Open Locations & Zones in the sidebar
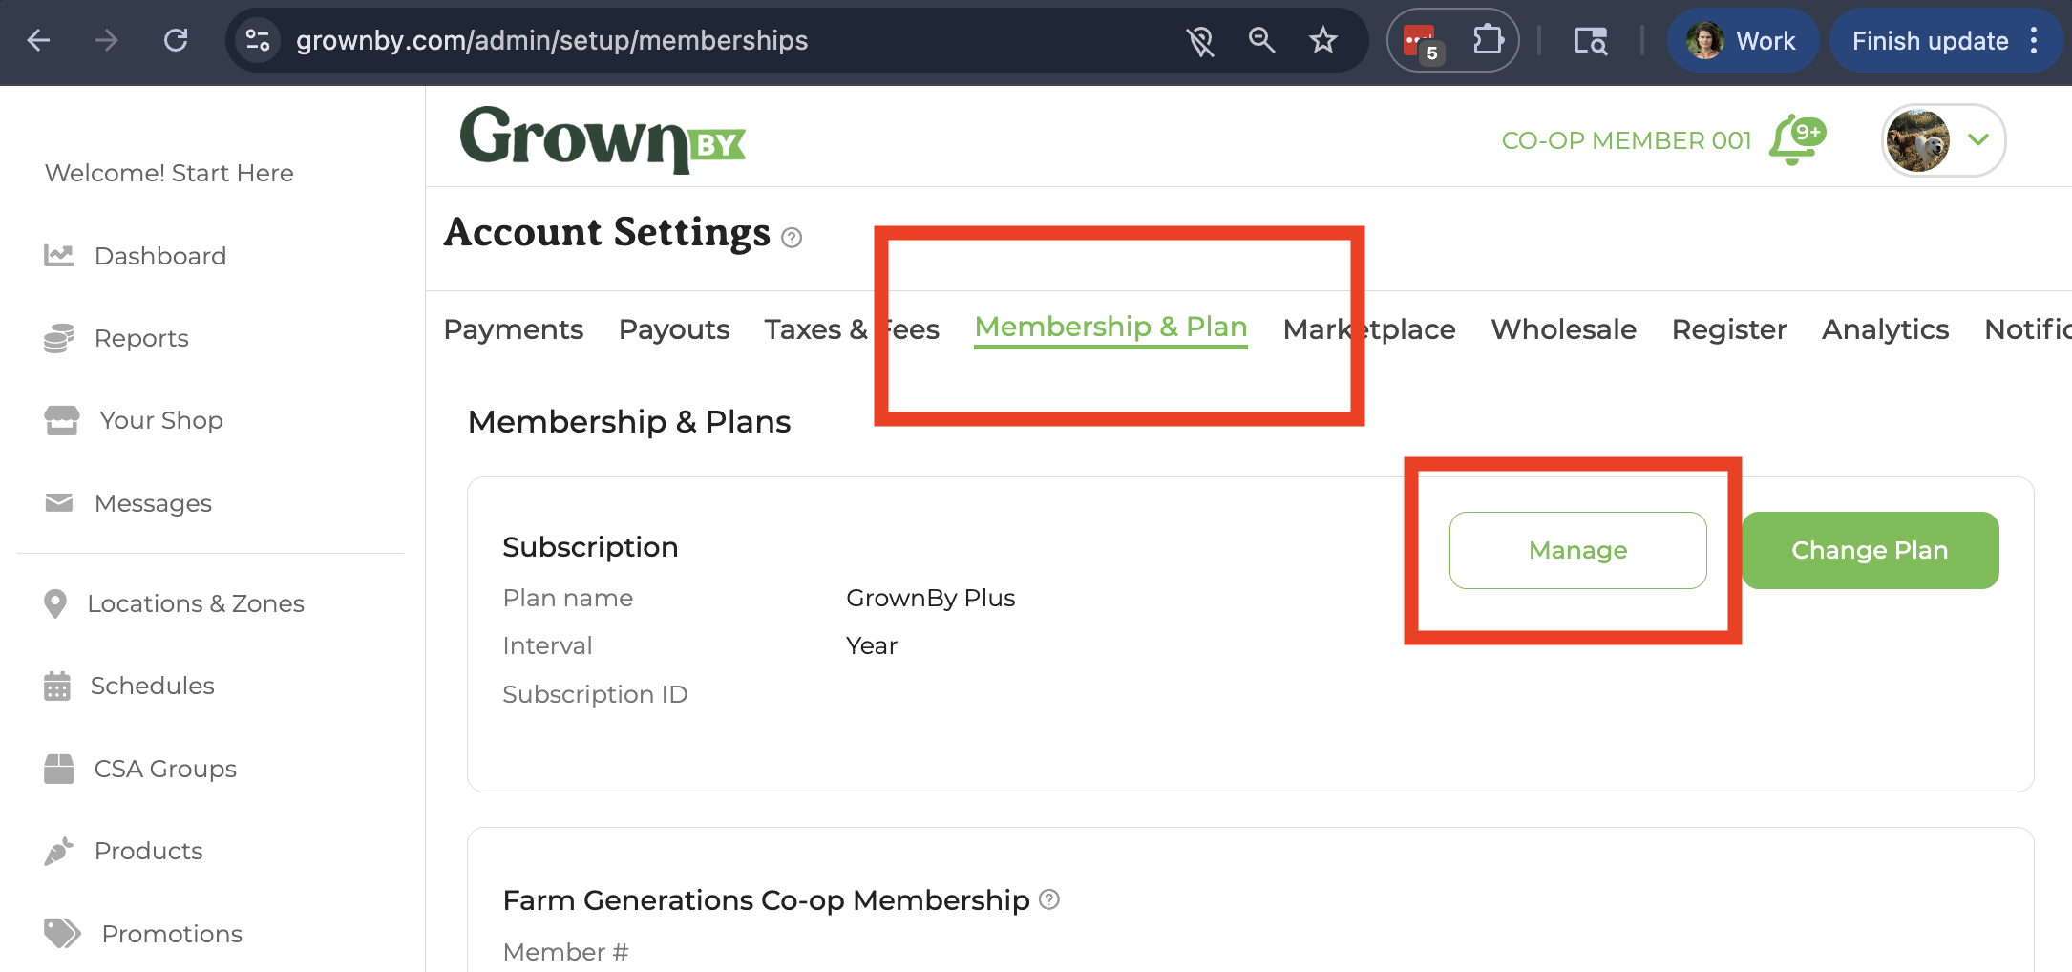 tap(195, 603)
